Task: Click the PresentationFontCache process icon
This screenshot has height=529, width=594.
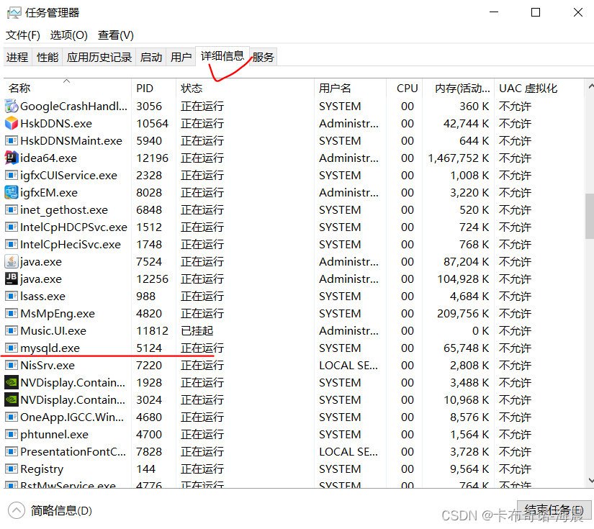Action: click(12, 452)
